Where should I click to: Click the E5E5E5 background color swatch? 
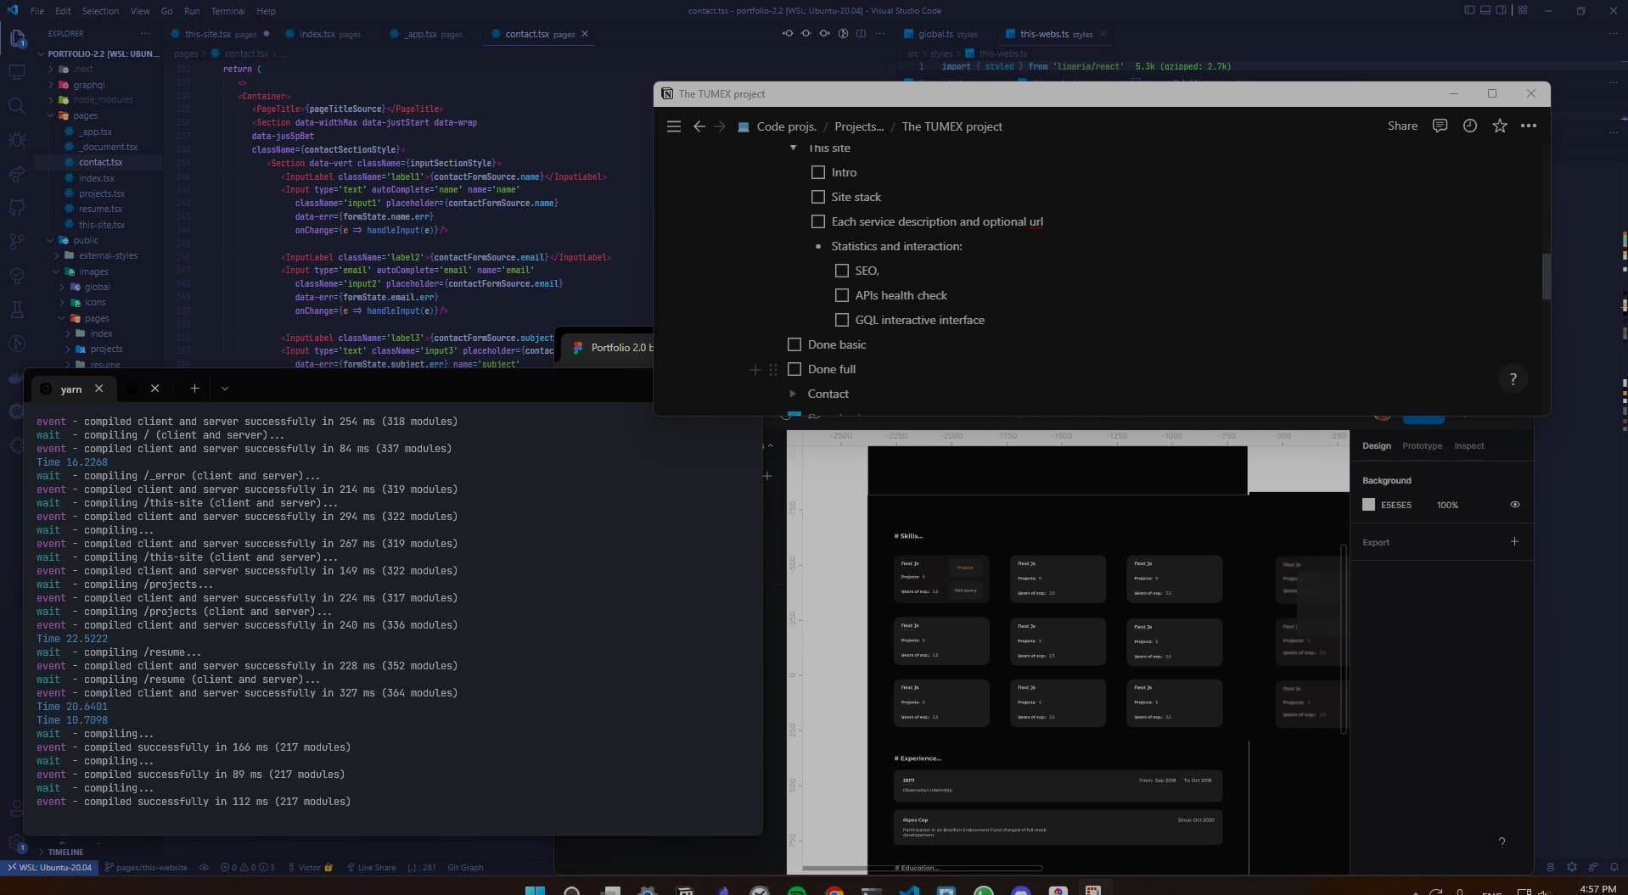1368,505
